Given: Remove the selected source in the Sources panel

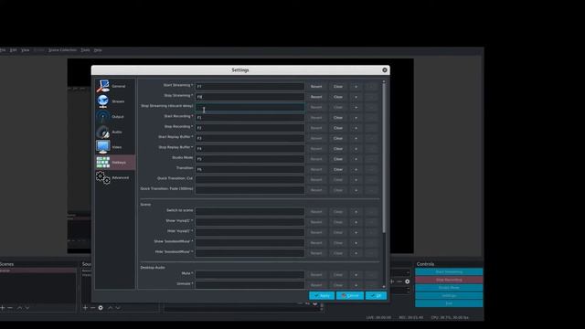Looking at the screenshot, I should tap(92, 308).
